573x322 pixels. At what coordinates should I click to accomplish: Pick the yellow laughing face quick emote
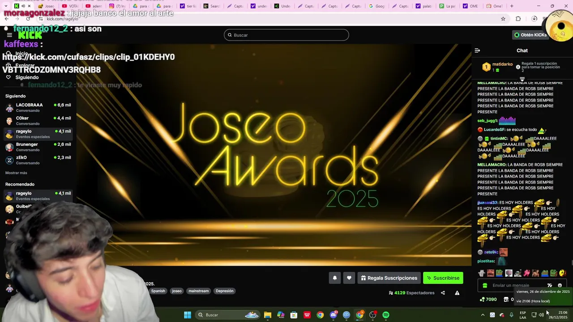pyautogui.click(x=562, y=273)
